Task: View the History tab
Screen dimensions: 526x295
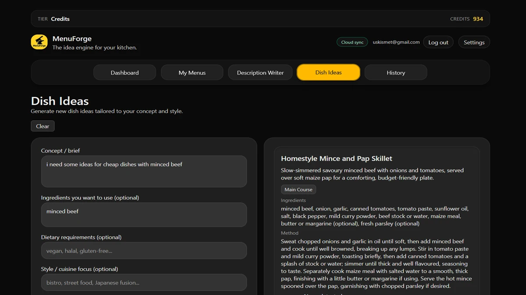Action: pyautogui.click(x=395, y=73)
